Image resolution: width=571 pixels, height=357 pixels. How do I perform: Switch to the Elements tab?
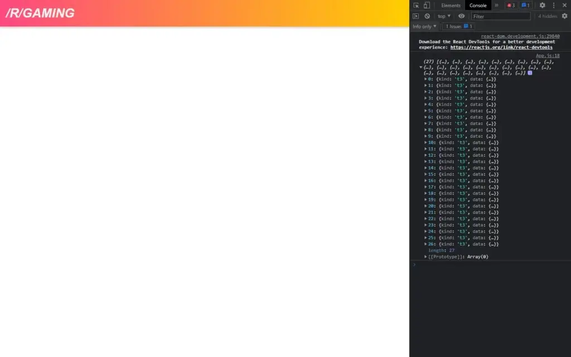[x=451, y=5]
